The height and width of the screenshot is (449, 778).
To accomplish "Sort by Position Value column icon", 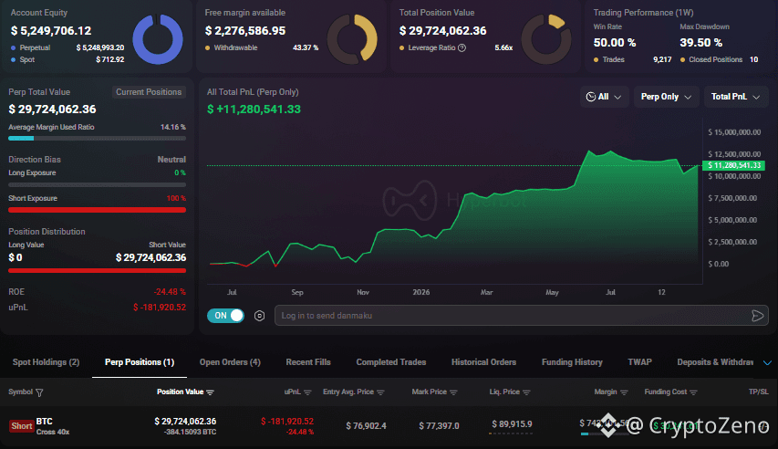I will coord(210,392).
